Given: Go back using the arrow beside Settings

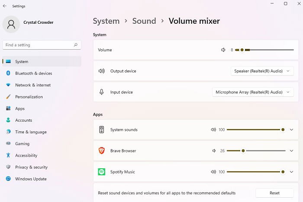Looking at the screenshot, I should click(x=5, y=6).
